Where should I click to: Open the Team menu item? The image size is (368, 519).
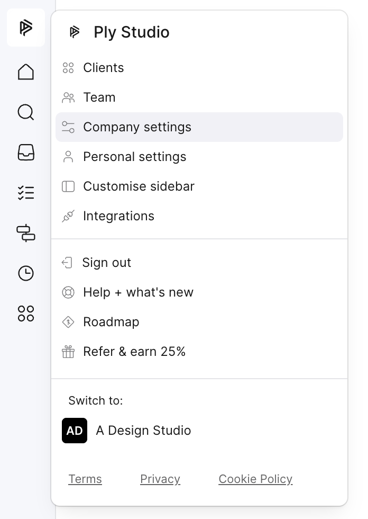[199, 97]
